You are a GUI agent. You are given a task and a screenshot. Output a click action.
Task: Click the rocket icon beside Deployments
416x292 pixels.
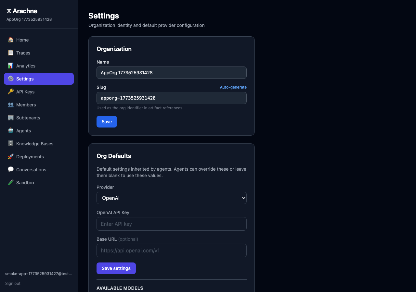(11, 157)
